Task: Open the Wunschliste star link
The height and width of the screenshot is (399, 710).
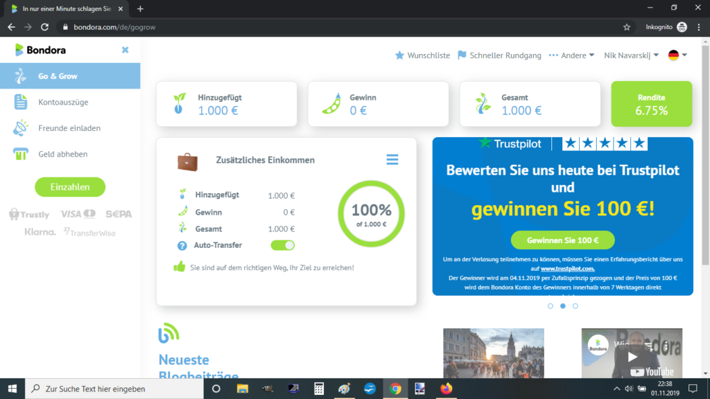Action: (x=422, y=55)
